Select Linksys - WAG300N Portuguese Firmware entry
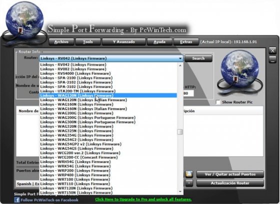 (108, 122)
